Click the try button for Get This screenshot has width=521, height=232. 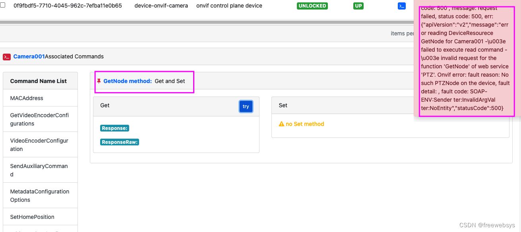246,106
